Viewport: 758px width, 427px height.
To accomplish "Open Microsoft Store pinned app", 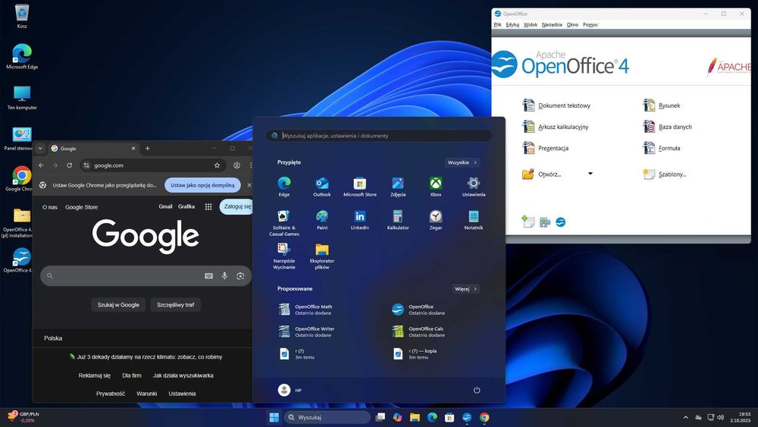I will 359,187.
